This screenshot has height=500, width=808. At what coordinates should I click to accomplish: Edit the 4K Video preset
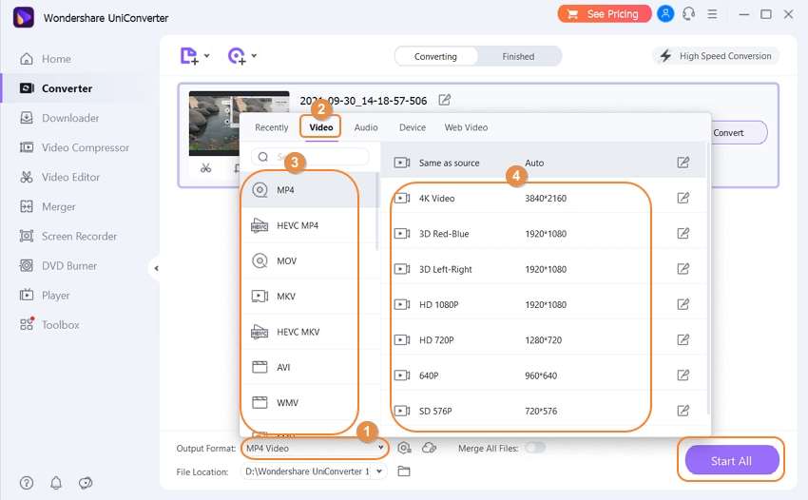[683, 198]
